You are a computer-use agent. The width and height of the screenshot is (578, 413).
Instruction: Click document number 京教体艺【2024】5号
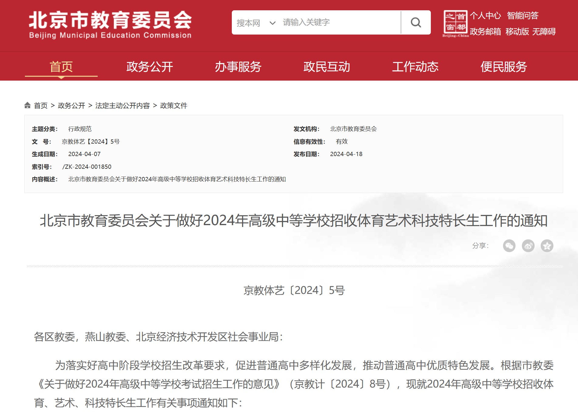pos(91,142)
